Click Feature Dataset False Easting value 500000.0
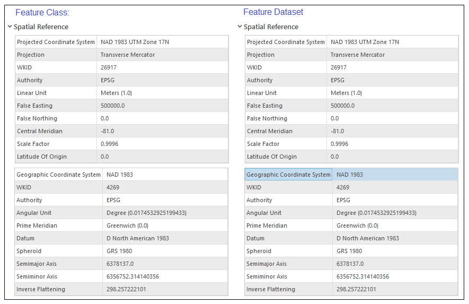469x304 pixels. tap(342, 106)
